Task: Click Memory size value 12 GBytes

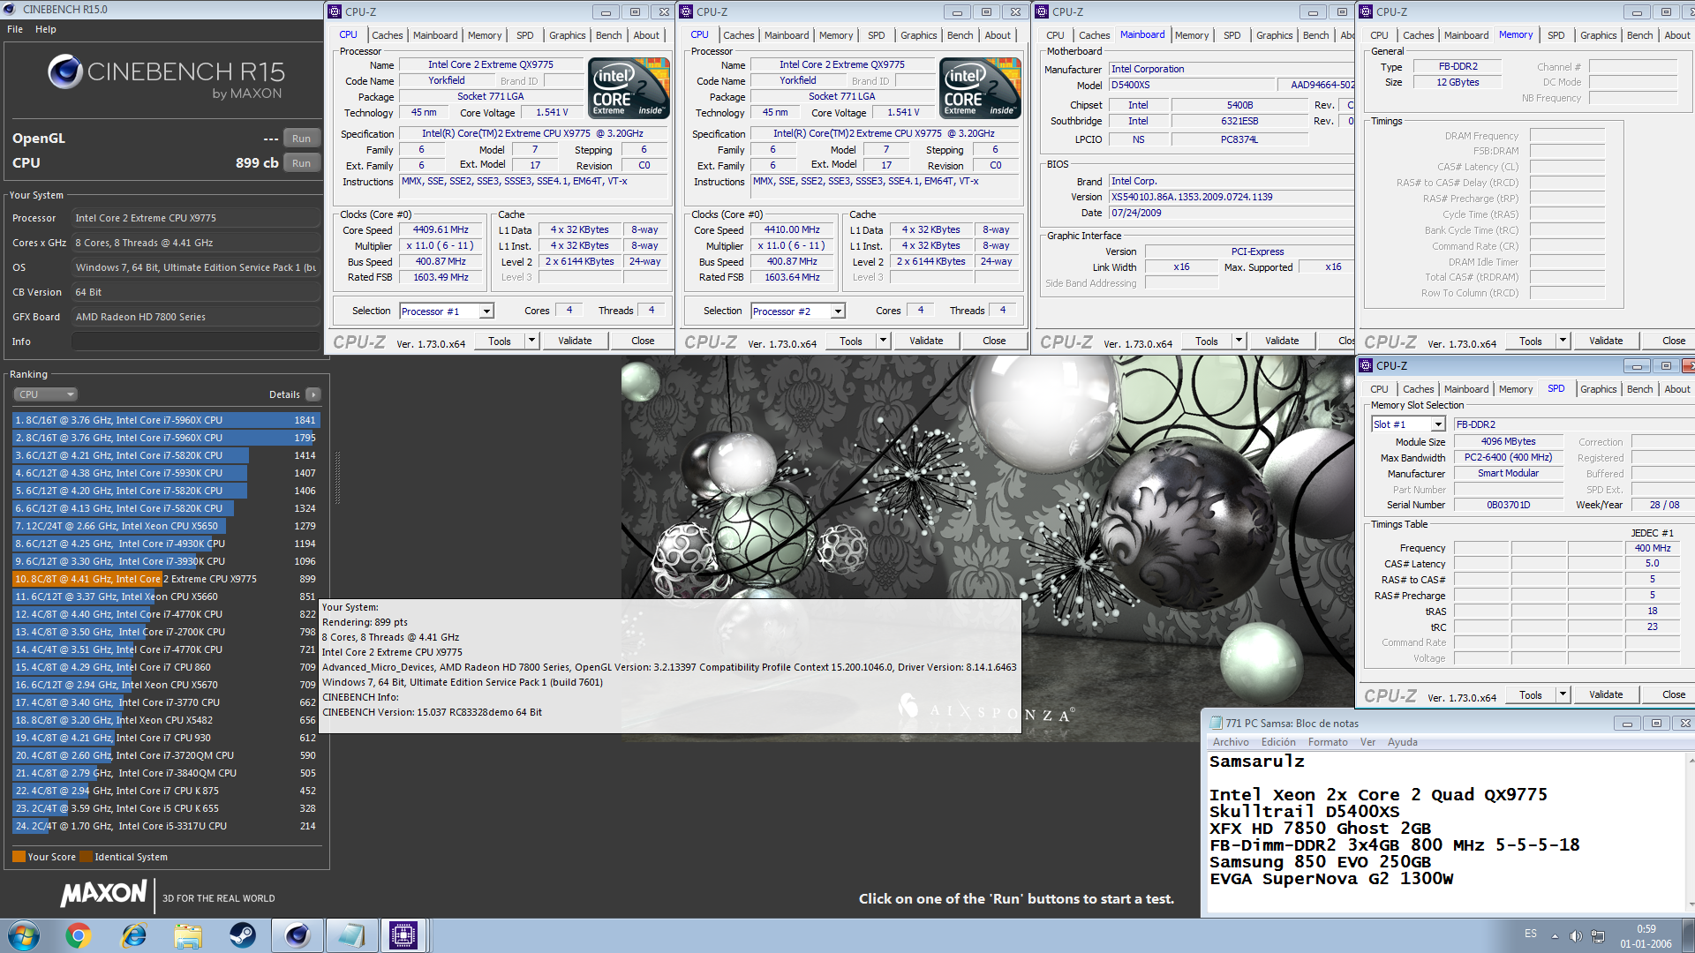Action: click(1457, 82)
